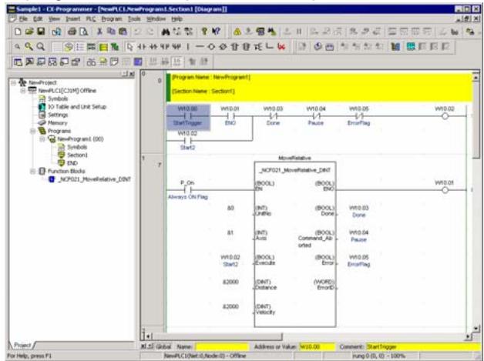Click the Print icon in the toolbar
The height and width of the screenshot is (361, 484).
coord(72,32)
